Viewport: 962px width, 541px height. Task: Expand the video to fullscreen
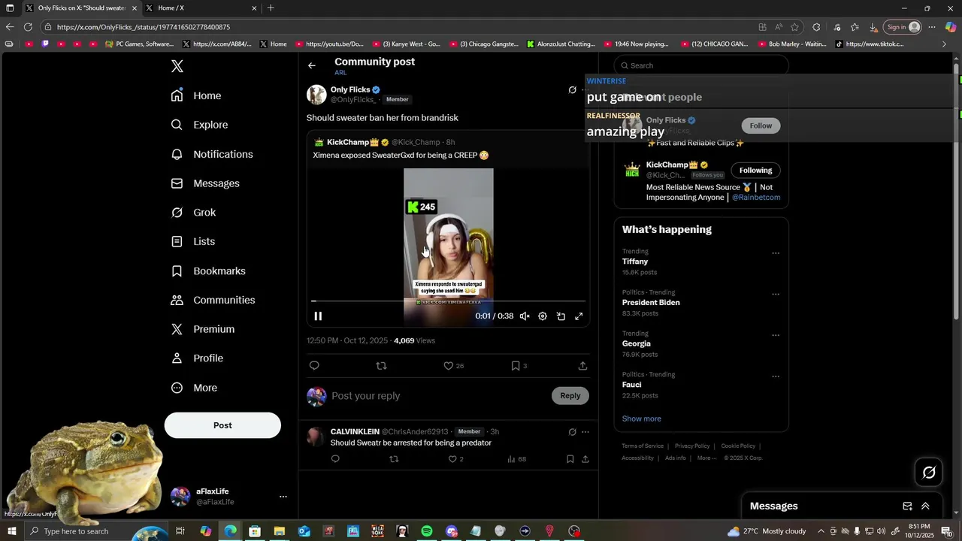click(x=579, y=316)
